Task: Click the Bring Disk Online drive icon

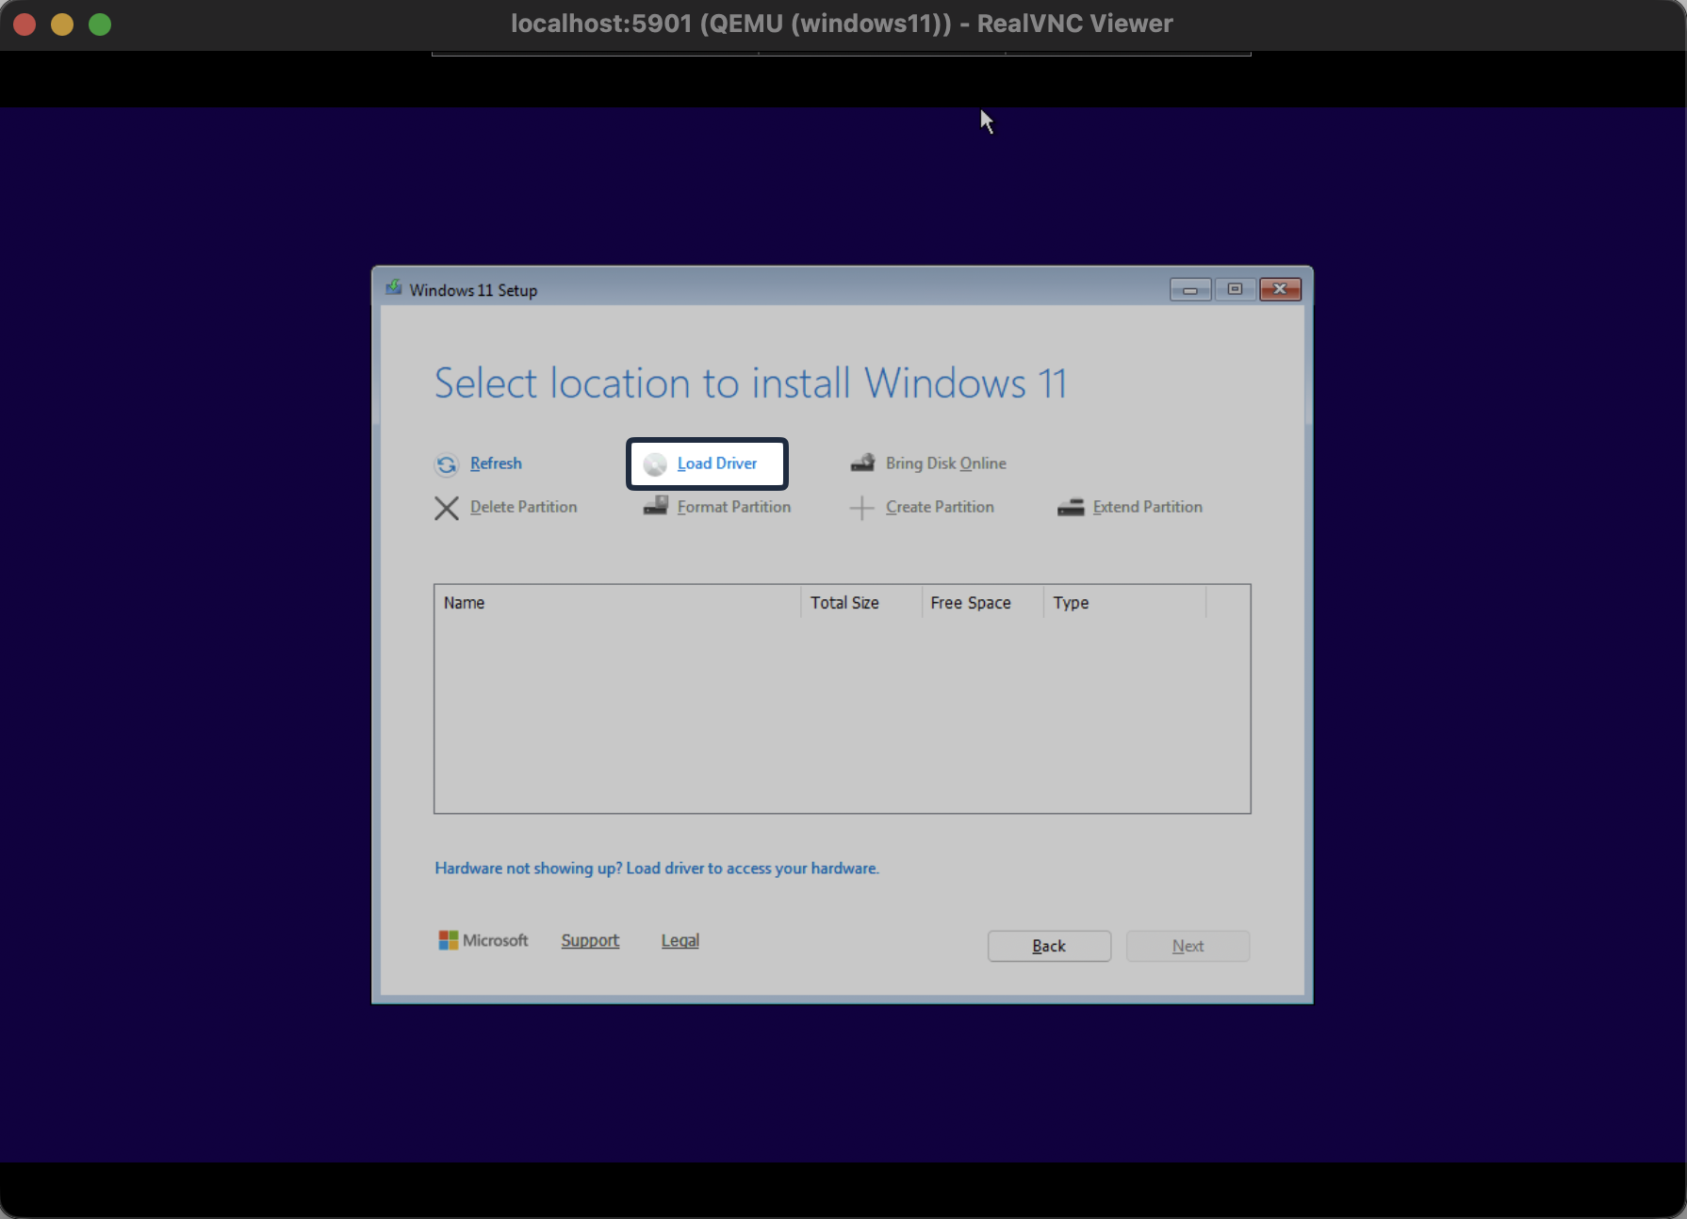Action: pyautogui.click(x=862, y=463)
